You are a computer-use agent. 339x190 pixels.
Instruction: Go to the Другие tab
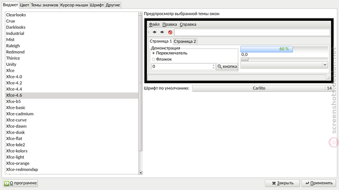113,5
